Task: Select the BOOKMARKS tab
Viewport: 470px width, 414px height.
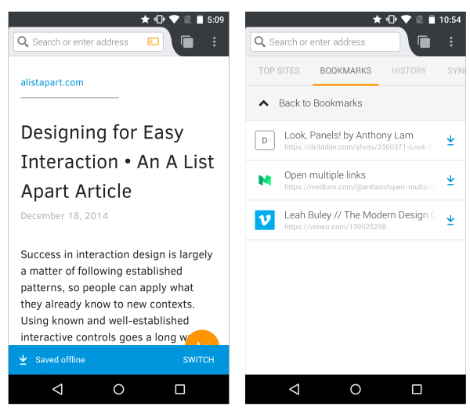Action: click(345, 70)
